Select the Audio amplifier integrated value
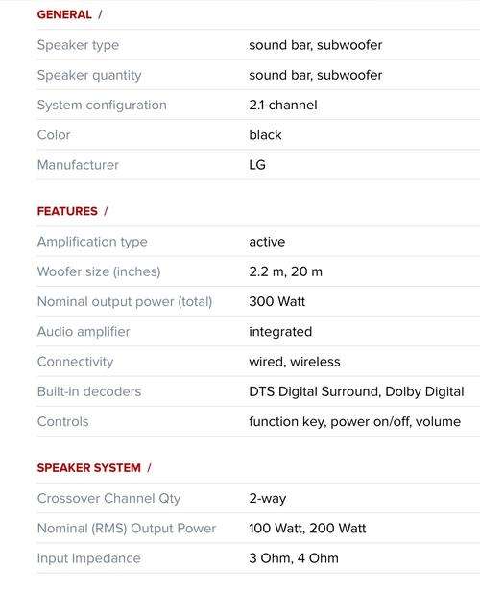480x590 pixels. click(280, 332)
